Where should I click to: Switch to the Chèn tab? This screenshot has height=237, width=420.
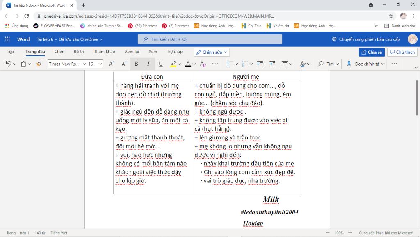click(x=59, y=52)
